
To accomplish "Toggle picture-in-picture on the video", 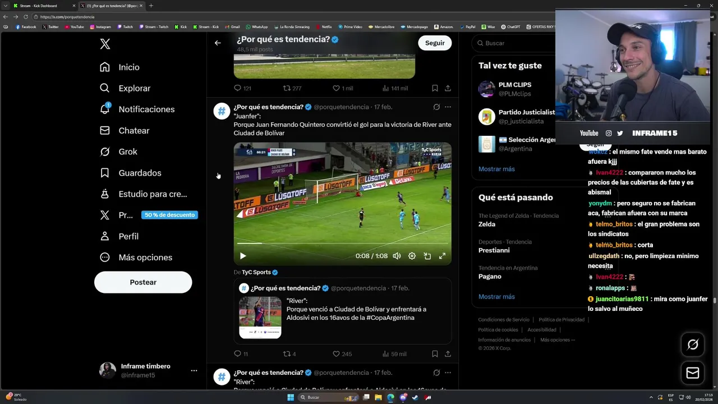I will coord(427,256).
